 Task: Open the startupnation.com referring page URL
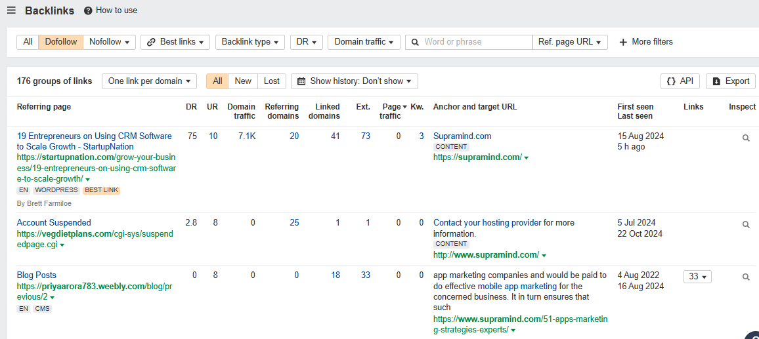[x=96, y=168]
